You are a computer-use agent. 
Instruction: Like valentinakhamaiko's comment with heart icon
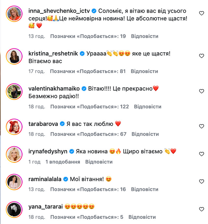click(201, 91)
